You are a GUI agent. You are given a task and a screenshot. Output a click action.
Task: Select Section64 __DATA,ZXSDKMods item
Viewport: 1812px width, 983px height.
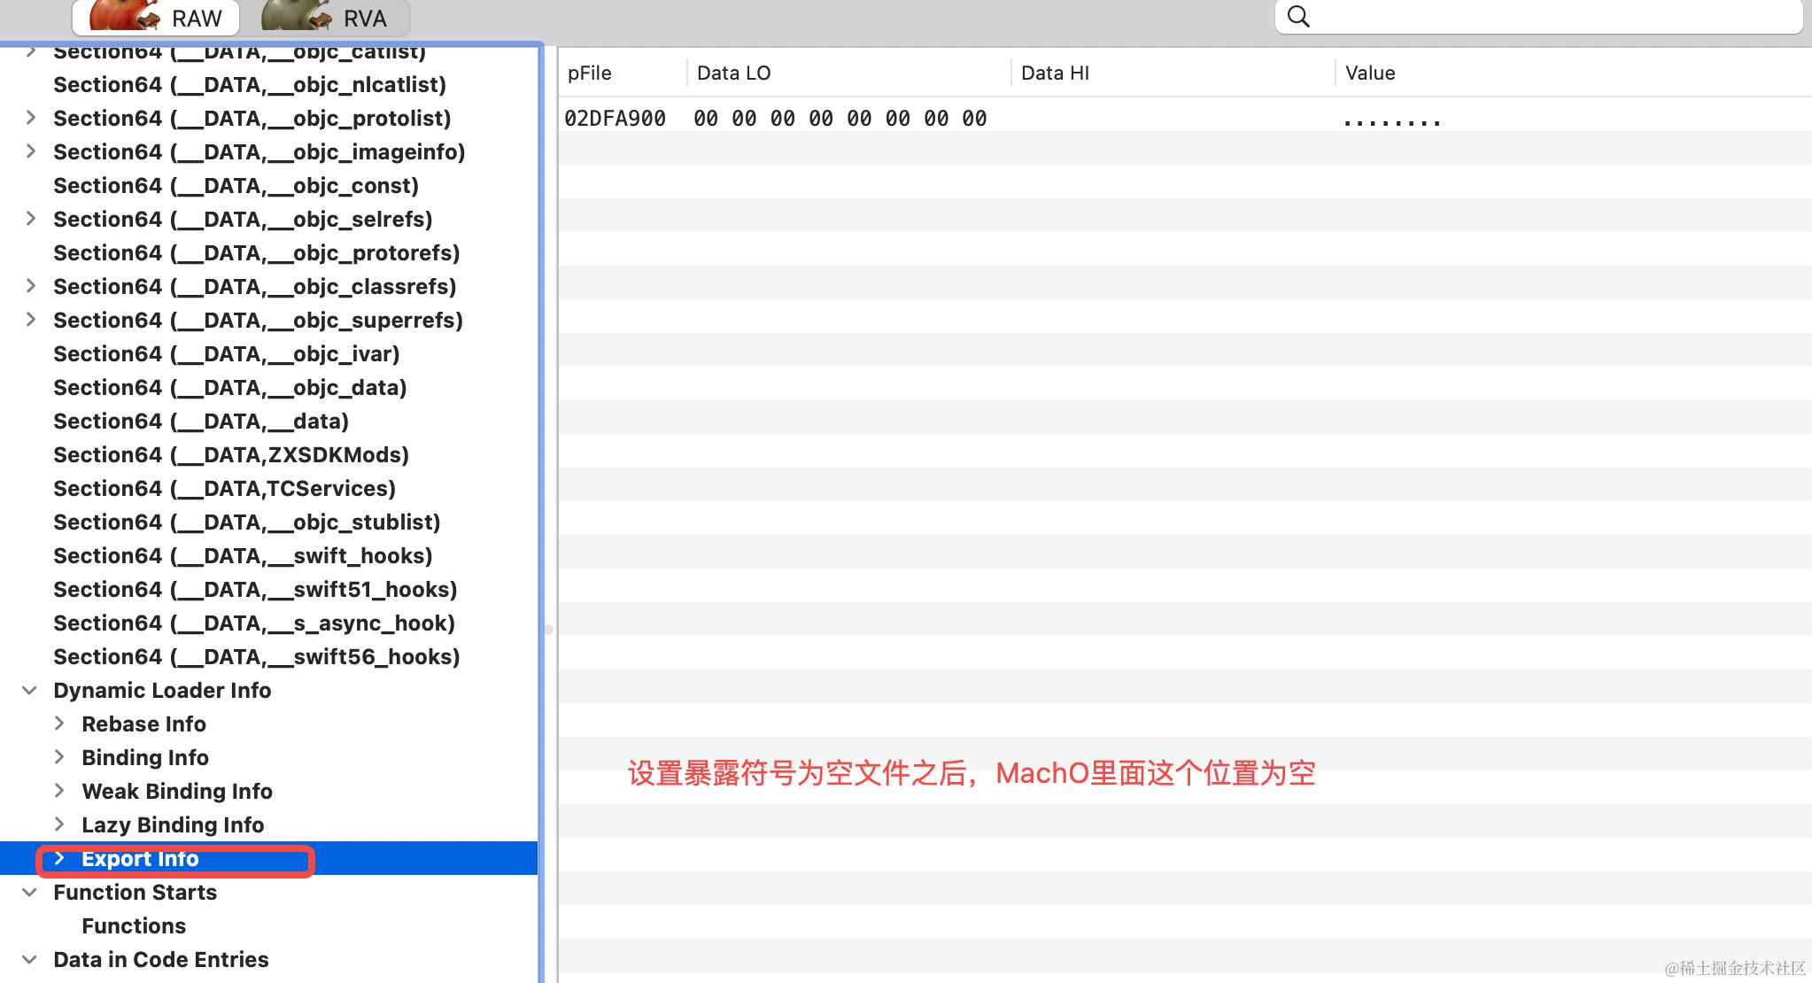[231, 455]
